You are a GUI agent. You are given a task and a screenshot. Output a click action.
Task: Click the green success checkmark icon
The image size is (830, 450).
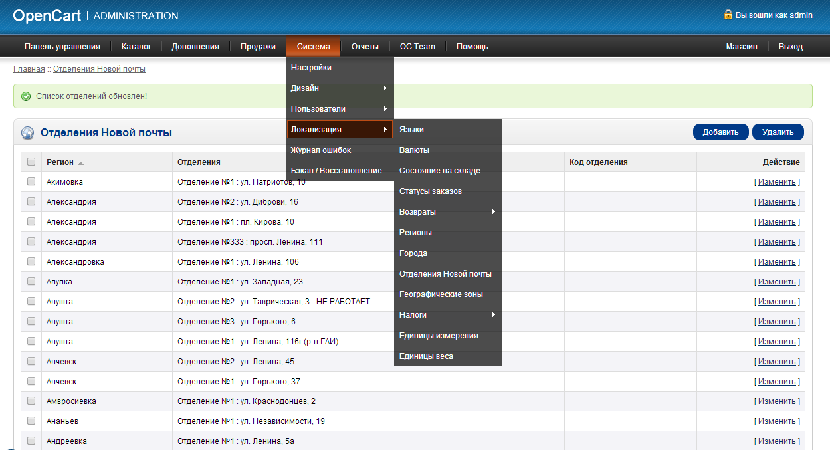pyautogui.click(x=26, y=96)
